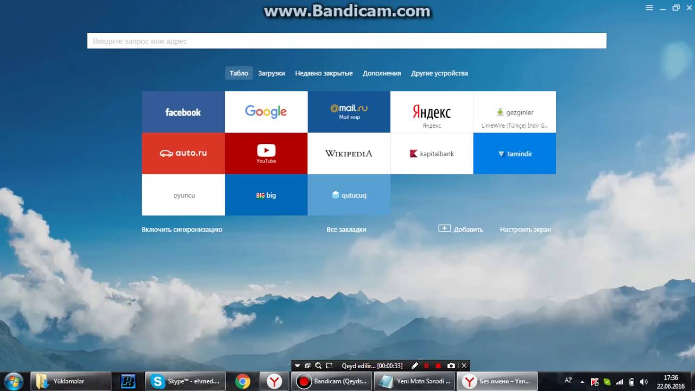695x391 pixels.
Task: Open the volume speaker tray icon
Action: (644, 382)
